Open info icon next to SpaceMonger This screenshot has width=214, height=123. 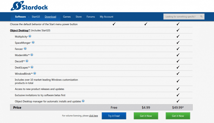click(x=33, y=42)
